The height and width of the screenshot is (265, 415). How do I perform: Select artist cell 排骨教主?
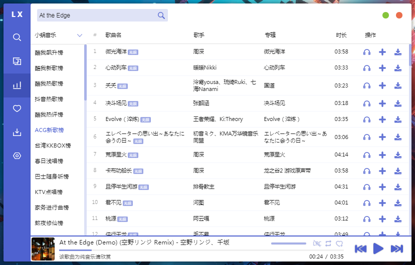pyautogui.click(x=204, y=187)
